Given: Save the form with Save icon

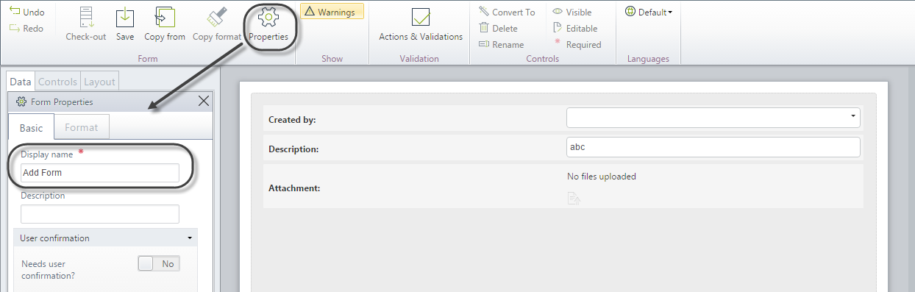Looking at the screenshot, I should pyautogui.click(x=125, y=18).
